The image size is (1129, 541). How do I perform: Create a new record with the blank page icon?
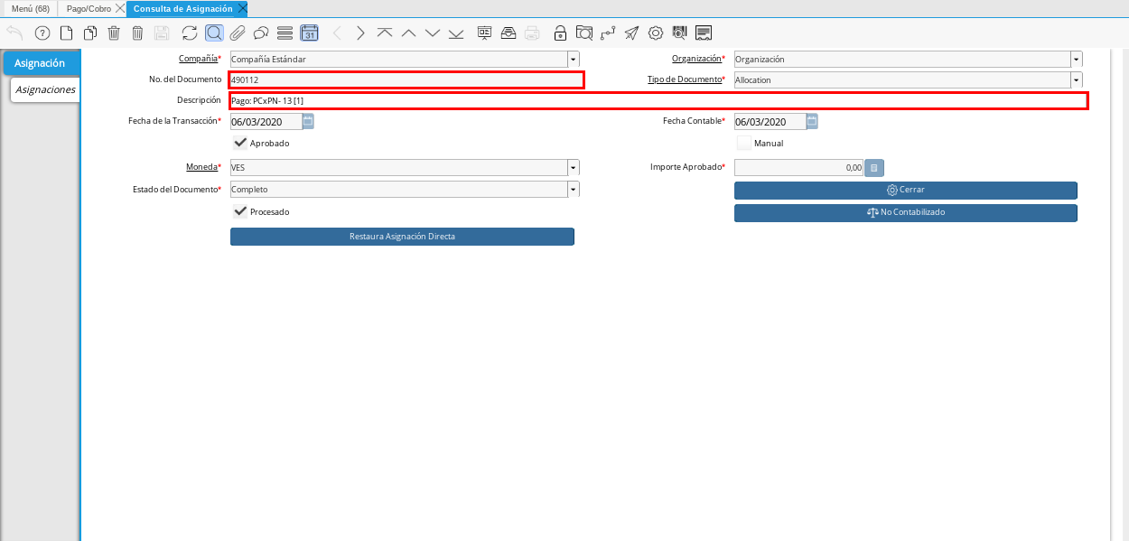66,33
